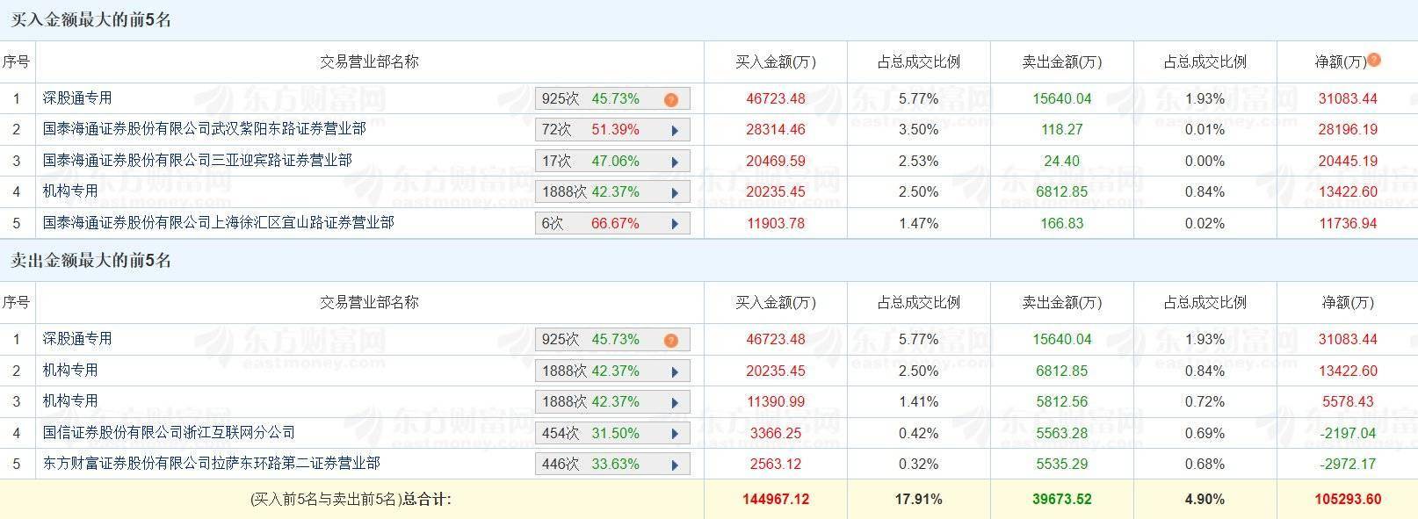1418x519 pixels.
Task: Expand arrow on third 机构专用 sell row
Action: tap(676, 401)
